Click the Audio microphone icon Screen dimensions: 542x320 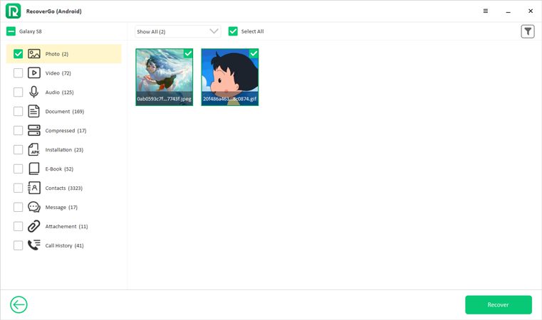34,92
